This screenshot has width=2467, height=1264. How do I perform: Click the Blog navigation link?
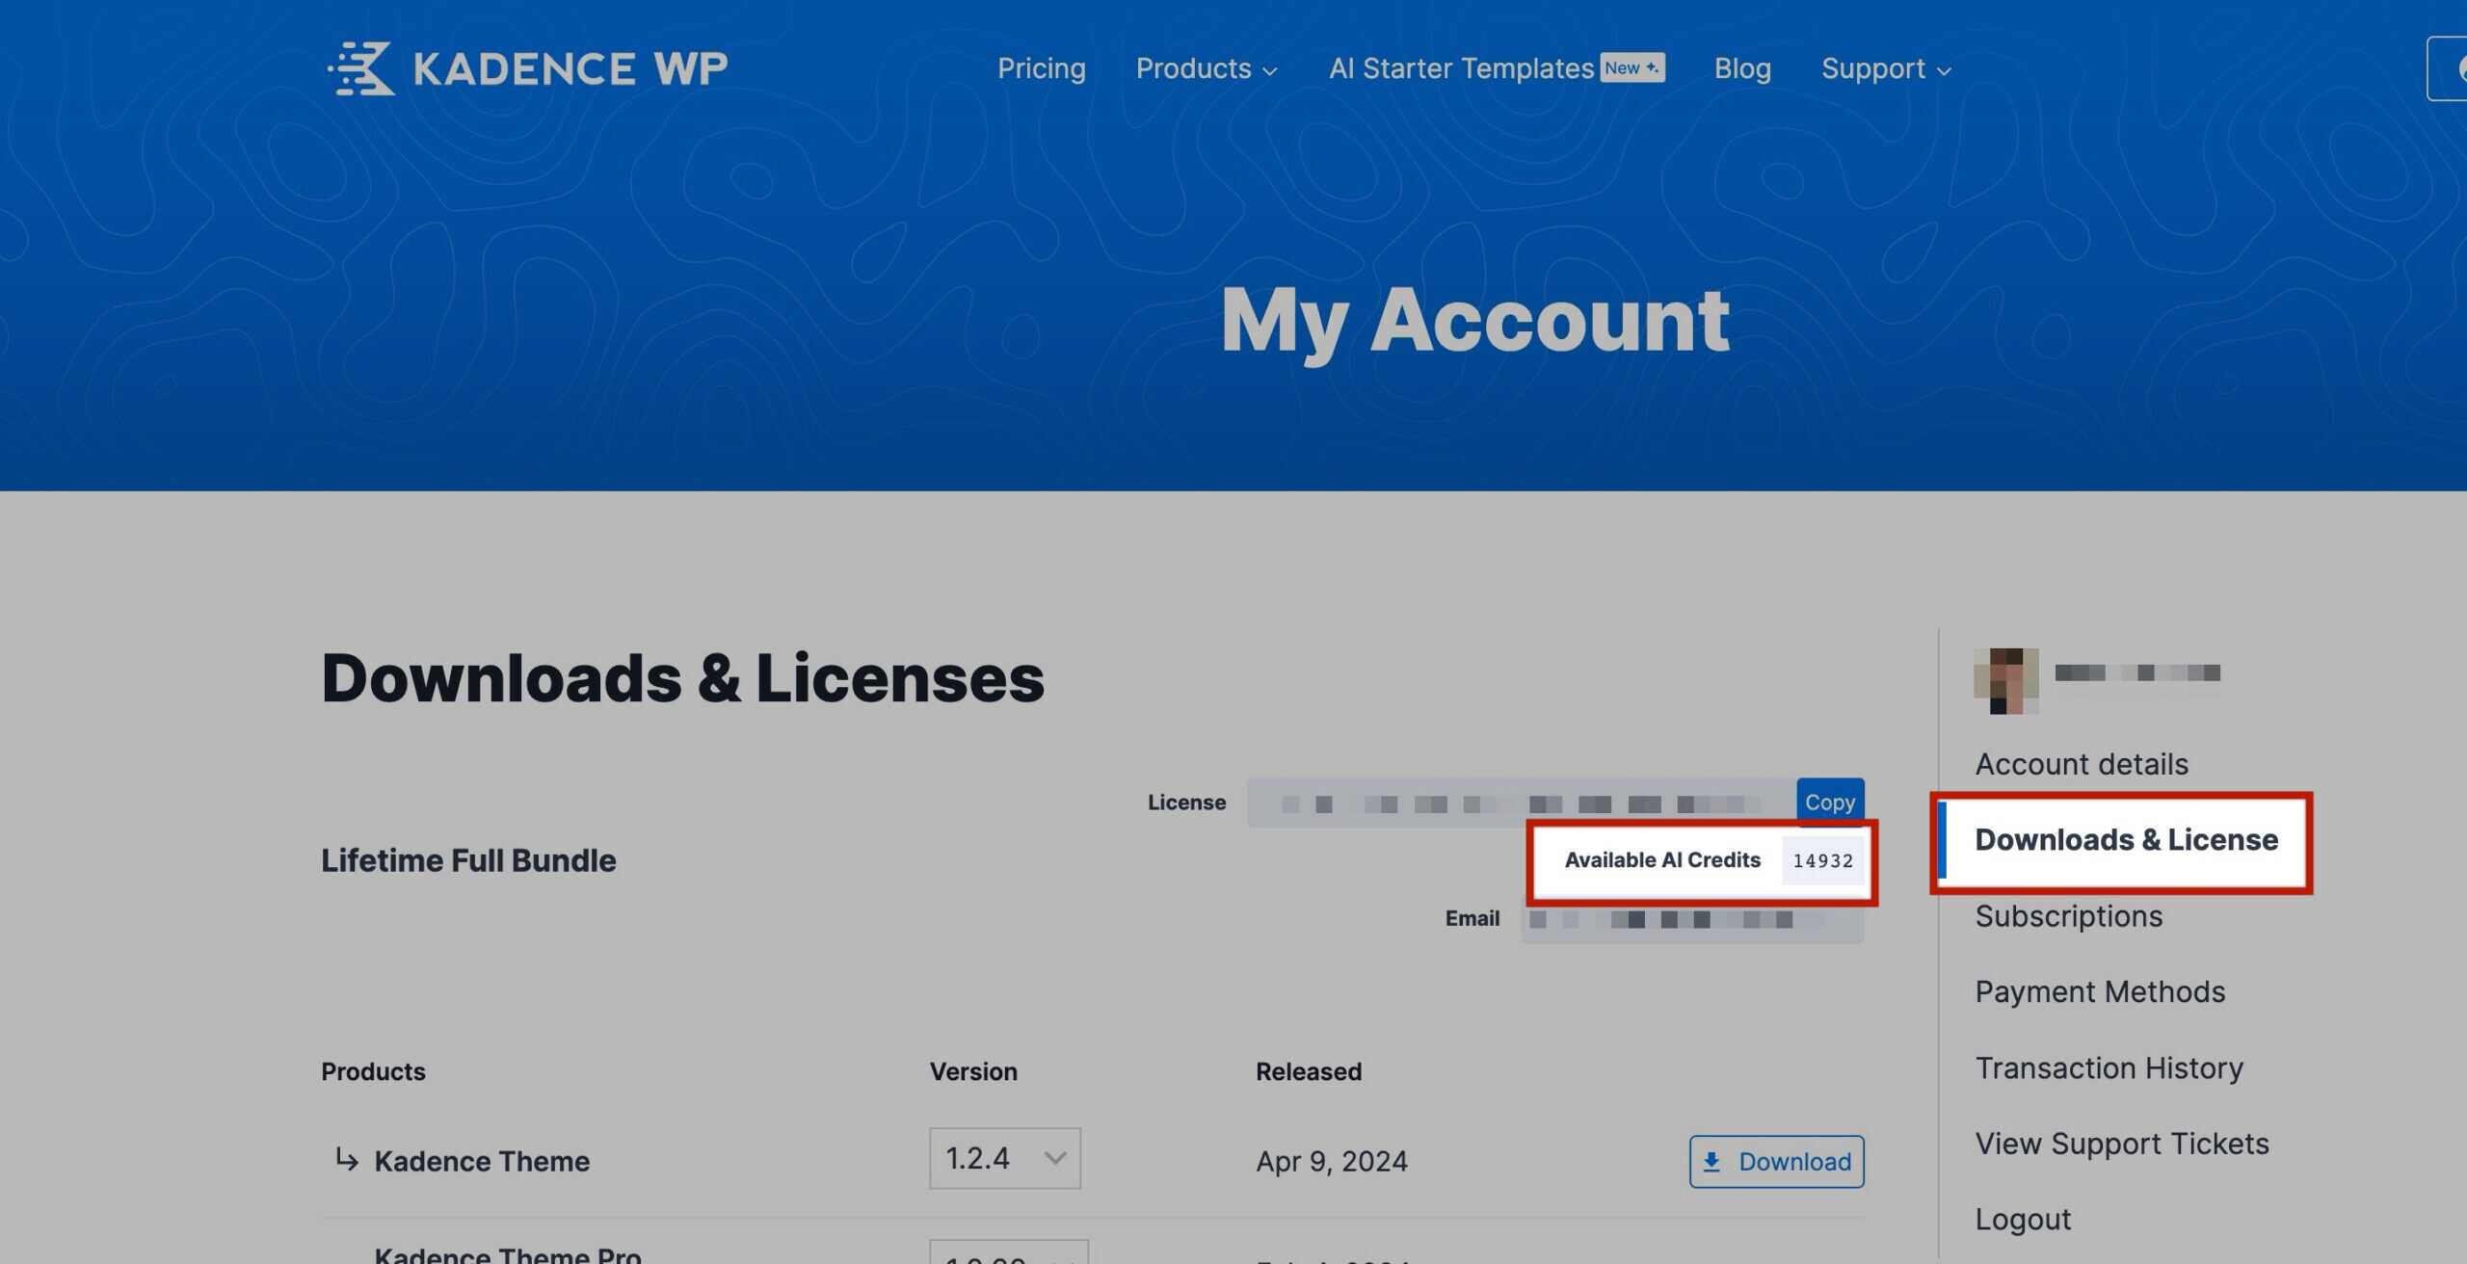pos(1741,66)
